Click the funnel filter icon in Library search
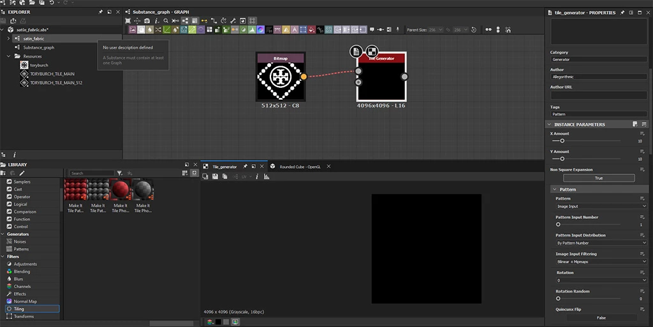The height and width of the screenshot is (327, 653). [x=119, y=173]
